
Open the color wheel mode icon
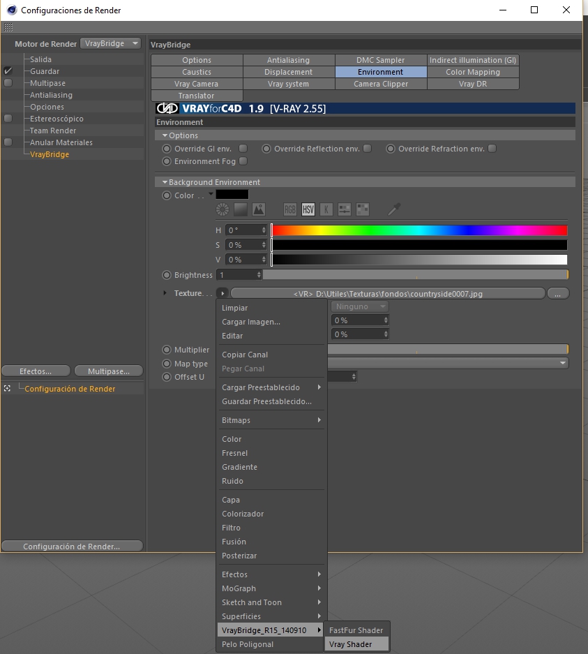click(x=223, y=209)
